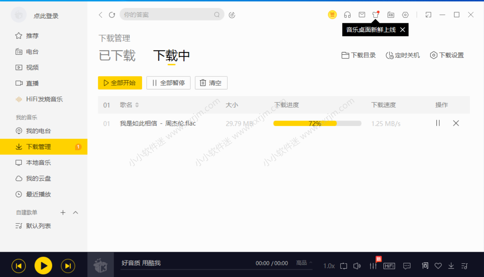
Task: Toggle the HiFi mode icon in the player bar
Action: click(389, 266)
